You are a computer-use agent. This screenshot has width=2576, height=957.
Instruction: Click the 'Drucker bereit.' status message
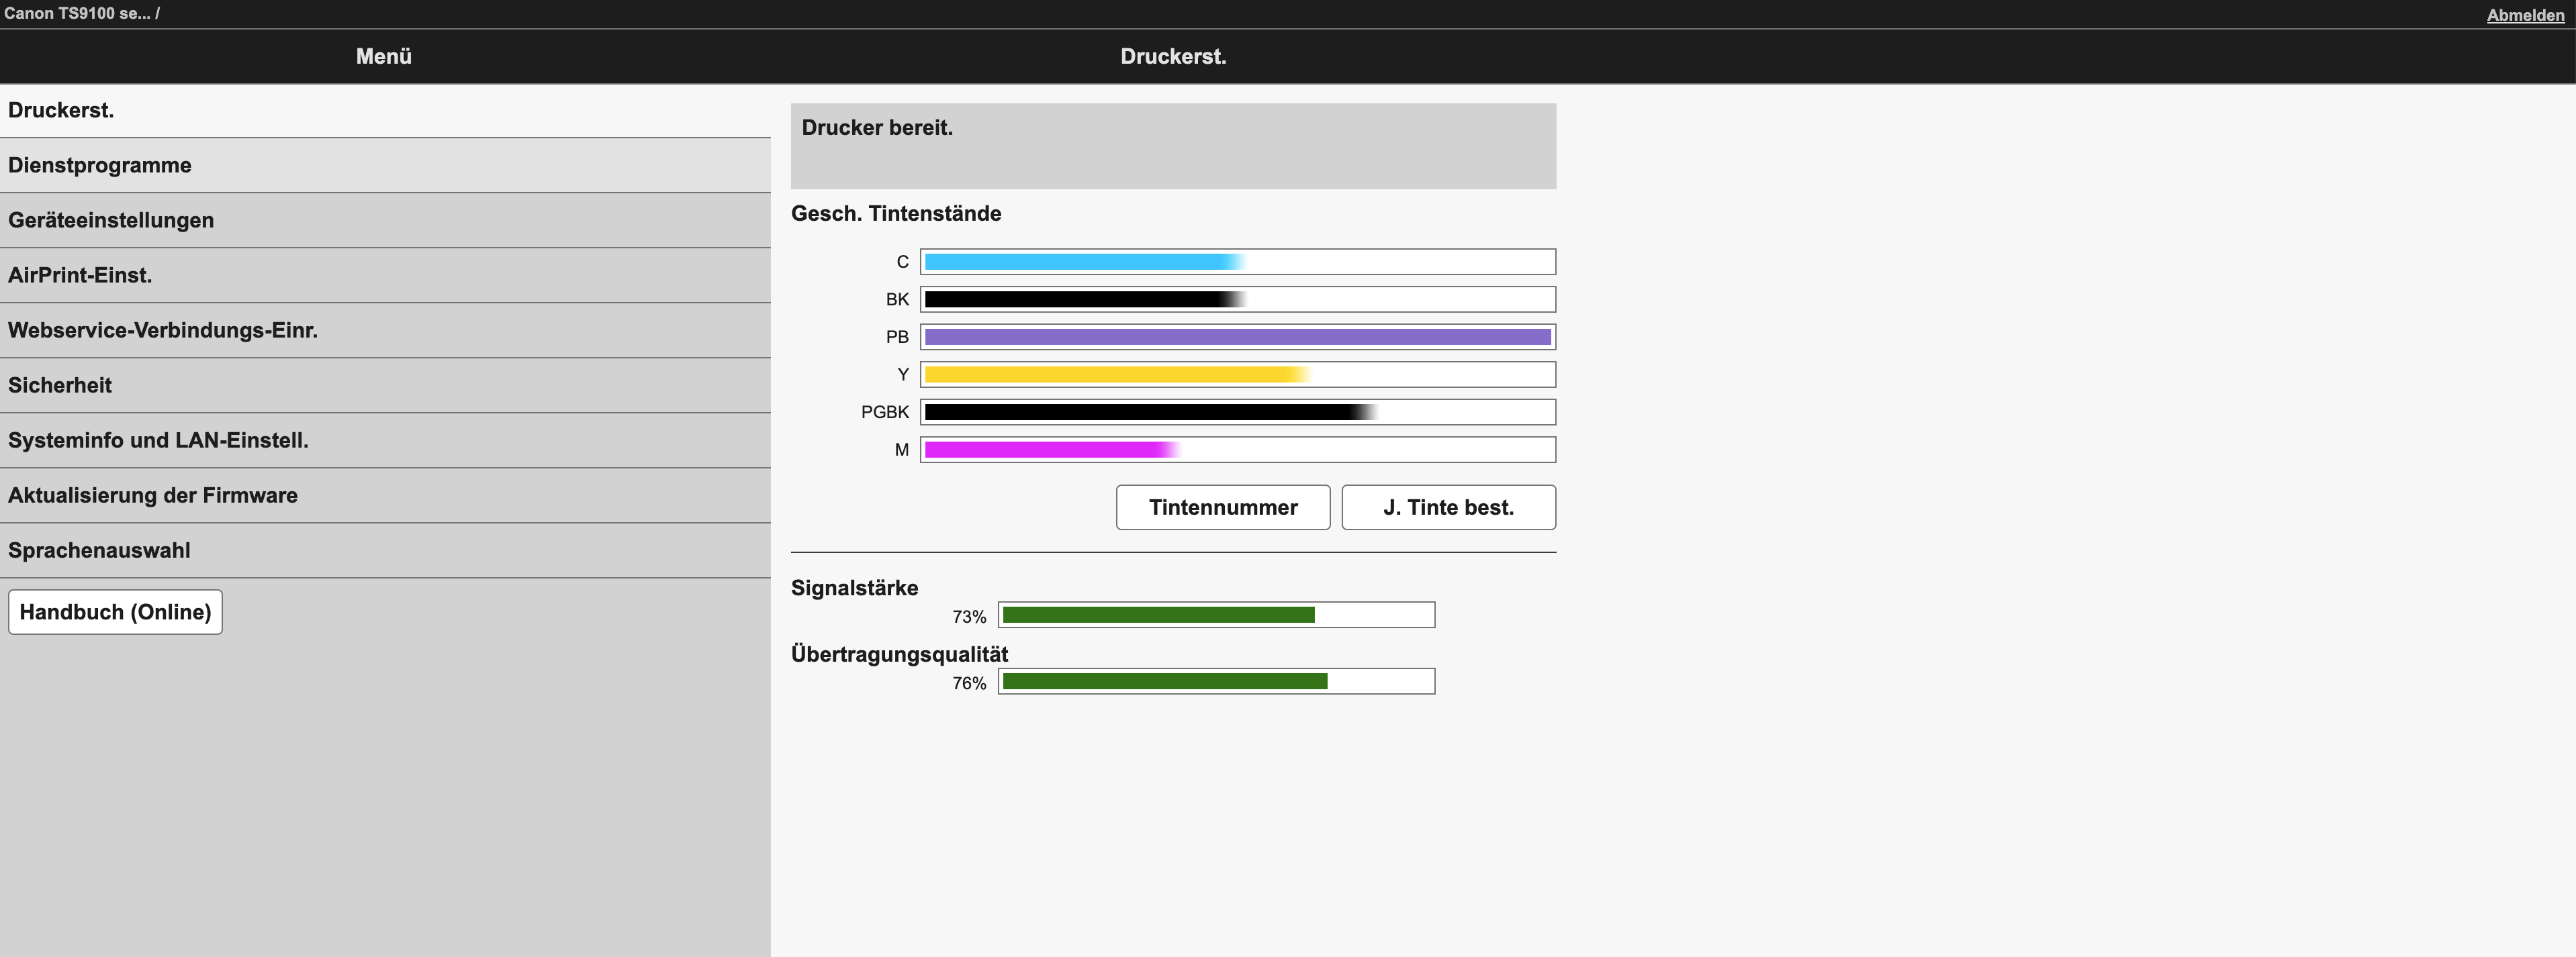pyautogui.click(x=877, y=128)
